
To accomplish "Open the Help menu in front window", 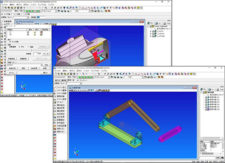I will click(x=104, y=70).
